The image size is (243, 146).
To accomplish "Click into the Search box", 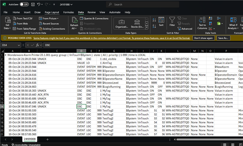I will coord(143,5).
